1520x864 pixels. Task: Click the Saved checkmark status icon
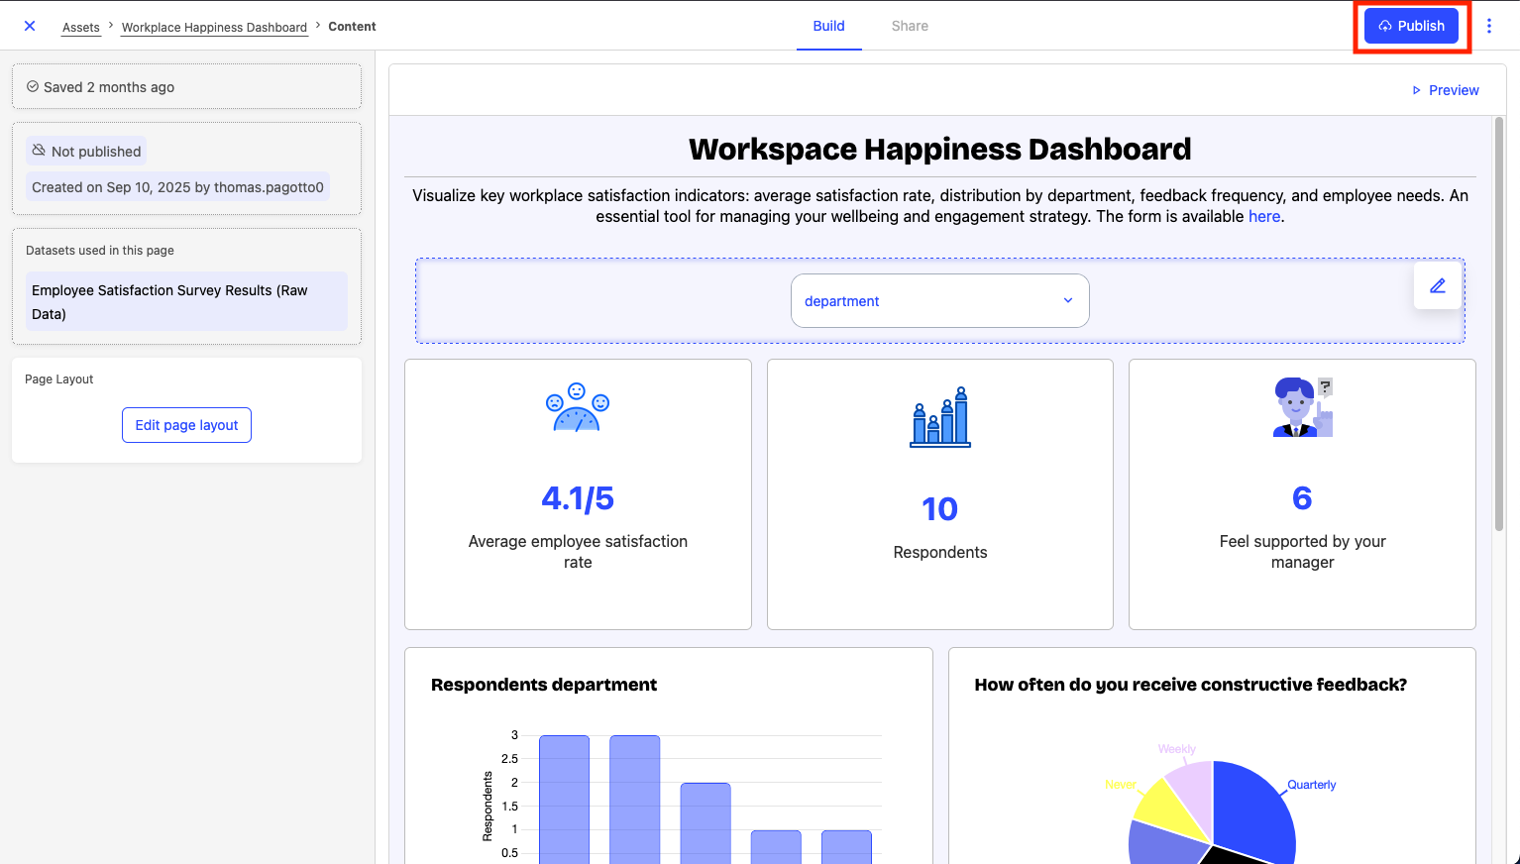tap(33, 87)
